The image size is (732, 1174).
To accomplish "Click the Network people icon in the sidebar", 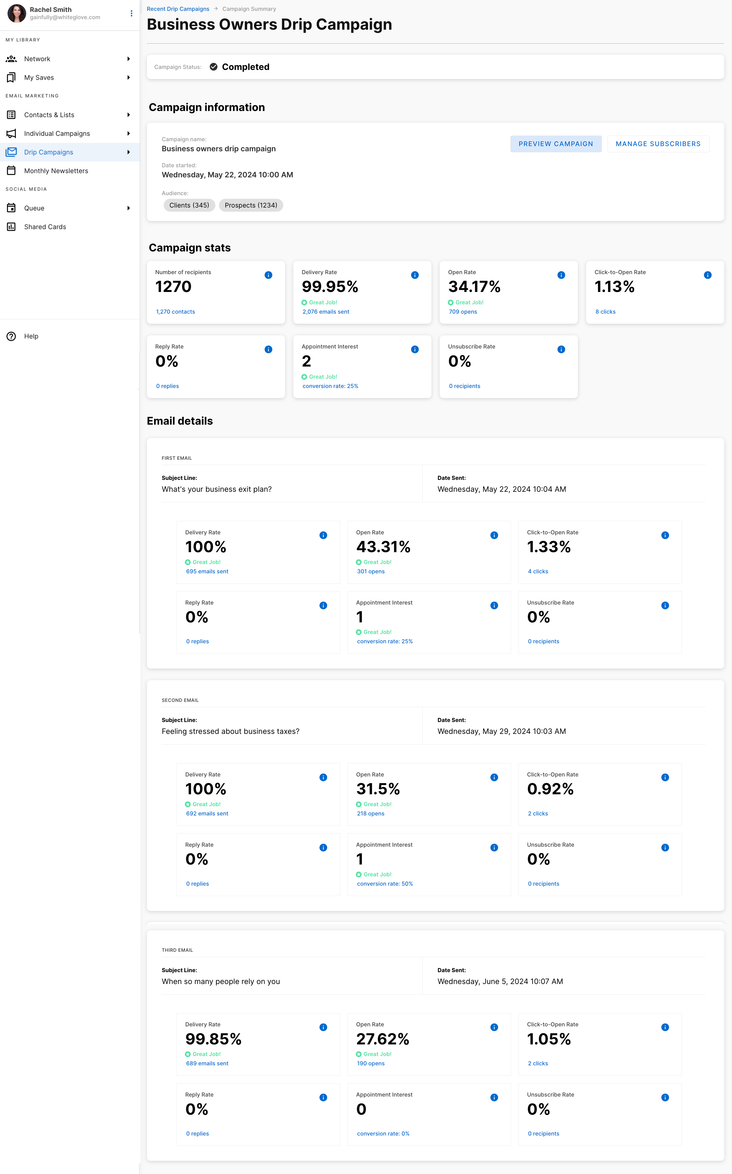I will [11, 59].
